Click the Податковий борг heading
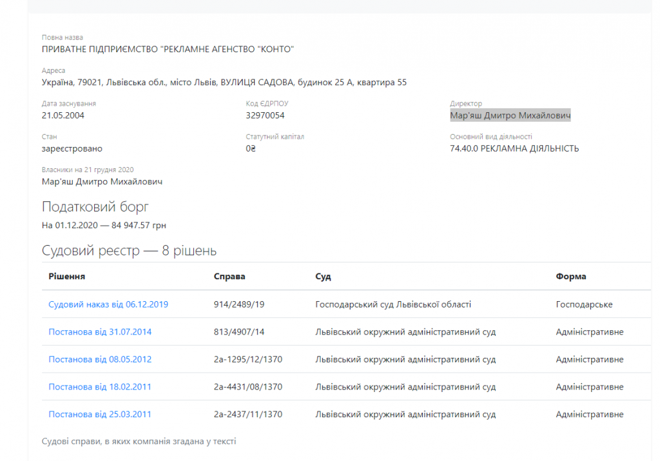660x461 pixels. pos(95,207)
